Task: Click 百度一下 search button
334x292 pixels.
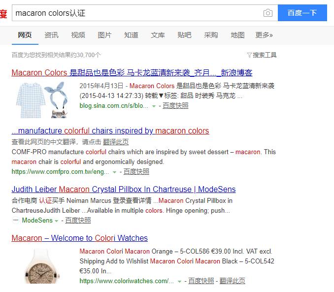Action: (x=302, y=13)
